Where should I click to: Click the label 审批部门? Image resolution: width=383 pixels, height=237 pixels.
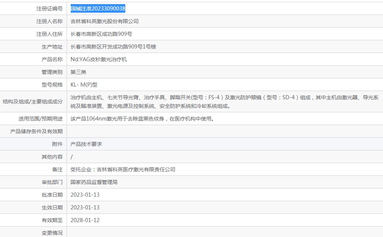[52, 182]
